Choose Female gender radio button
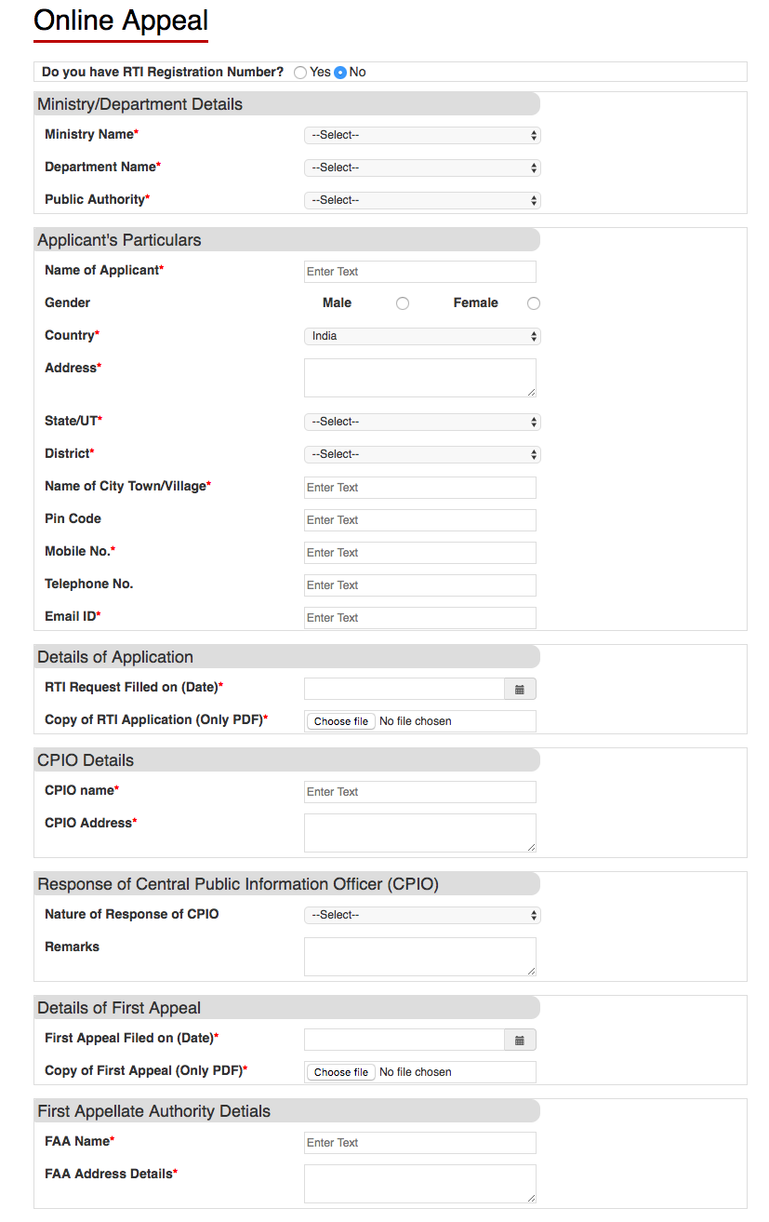The width and height of the screenshot is (769, 1222). pyautogui.click(x=534, y=303)
